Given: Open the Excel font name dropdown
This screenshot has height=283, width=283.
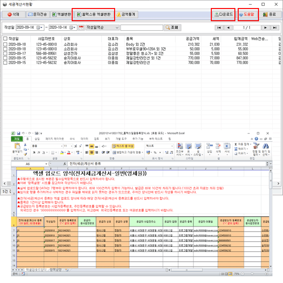Looking at the screenshot, I should [x=62, y=146].
